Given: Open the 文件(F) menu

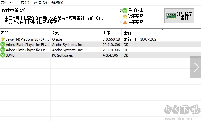Looking at the screenshot, I should (7, 3).
